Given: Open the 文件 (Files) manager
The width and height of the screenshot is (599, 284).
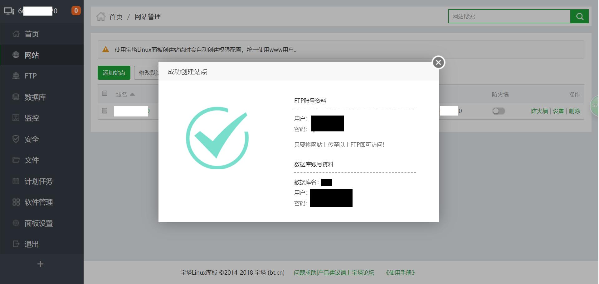Looking at the screenshot, I should click(x=32, y=160).
